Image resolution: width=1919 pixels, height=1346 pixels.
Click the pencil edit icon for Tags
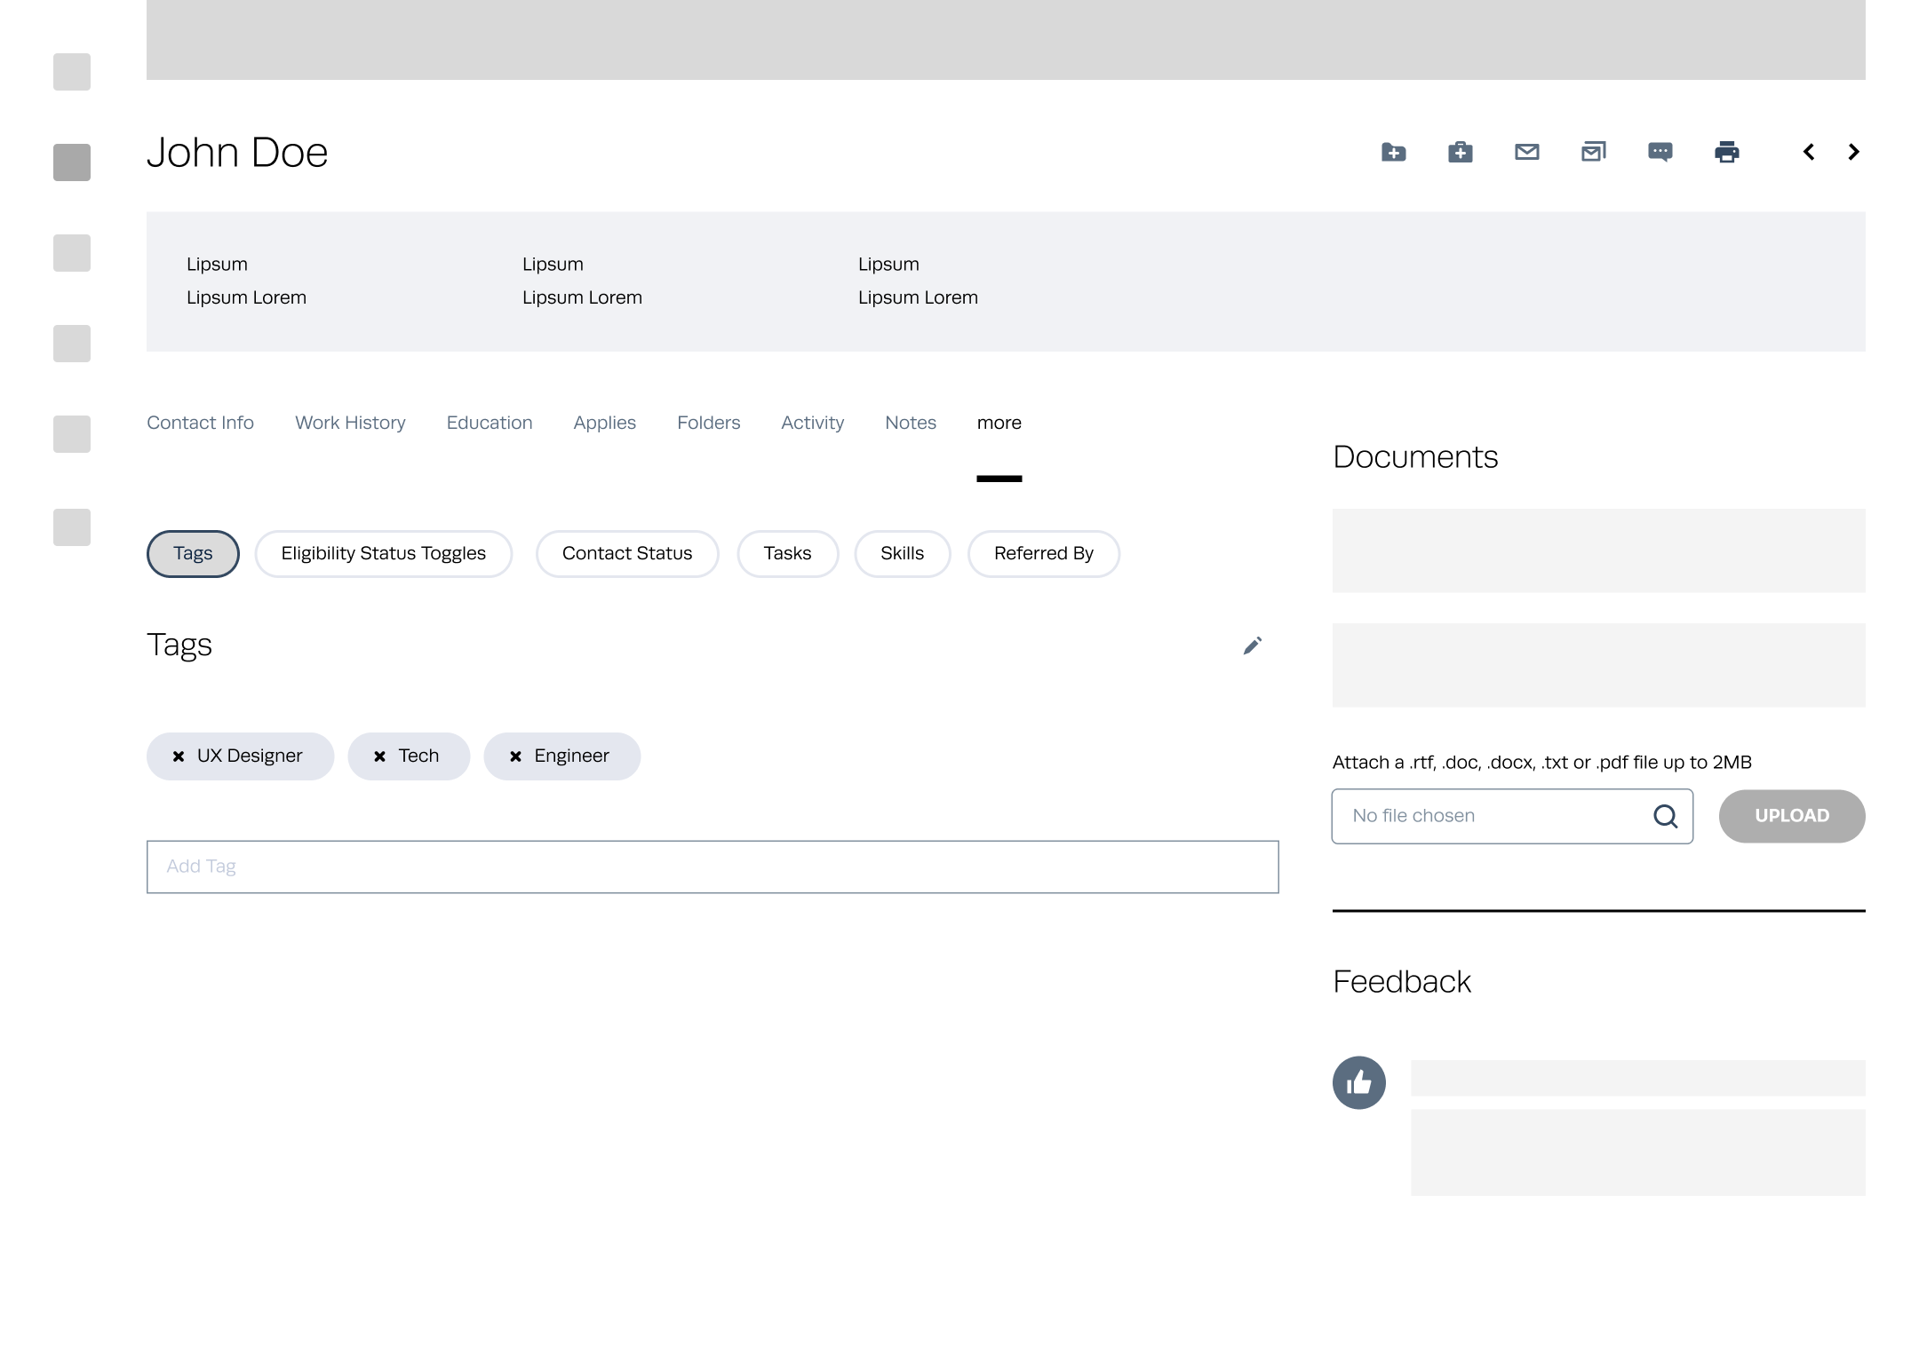coord(1252,645)
